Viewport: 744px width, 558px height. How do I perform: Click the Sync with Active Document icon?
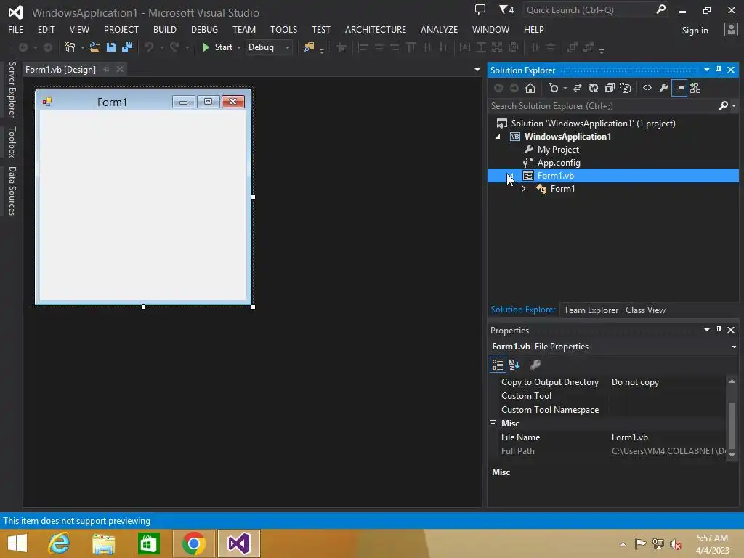click(578, 88)
